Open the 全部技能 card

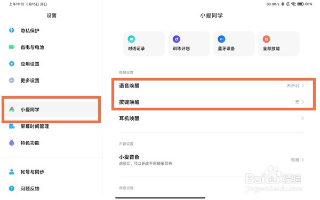click(x=279, y=44)
